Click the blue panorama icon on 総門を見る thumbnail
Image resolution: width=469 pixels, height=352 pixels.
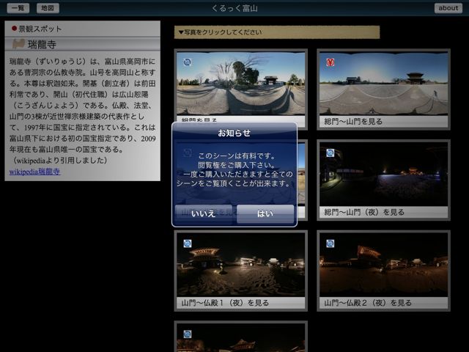click(x=188, y=62)
